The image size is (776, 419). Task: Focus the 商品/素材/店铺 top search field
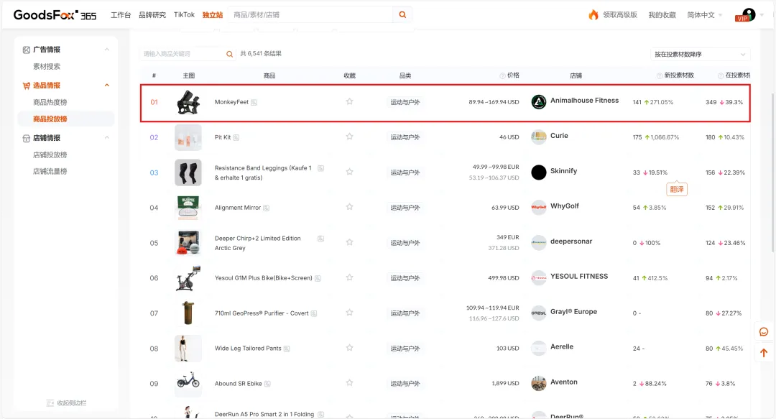311,15
